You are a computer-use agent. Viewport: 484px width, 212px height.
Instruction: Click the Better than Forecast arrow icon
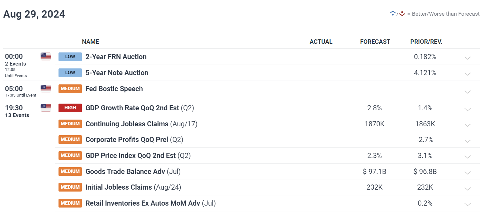393,13
